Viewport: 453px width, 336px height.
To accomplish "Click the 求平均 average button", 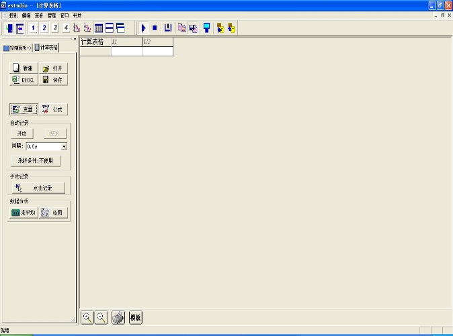I will coord(24,213).
